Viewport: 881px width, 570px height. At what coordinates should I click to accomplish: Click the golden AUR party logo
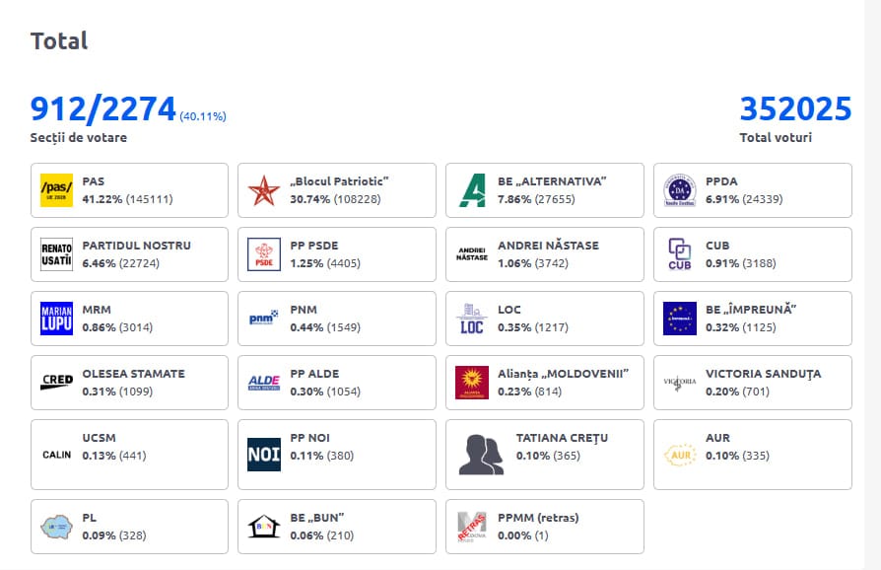(x=680, y=455)
